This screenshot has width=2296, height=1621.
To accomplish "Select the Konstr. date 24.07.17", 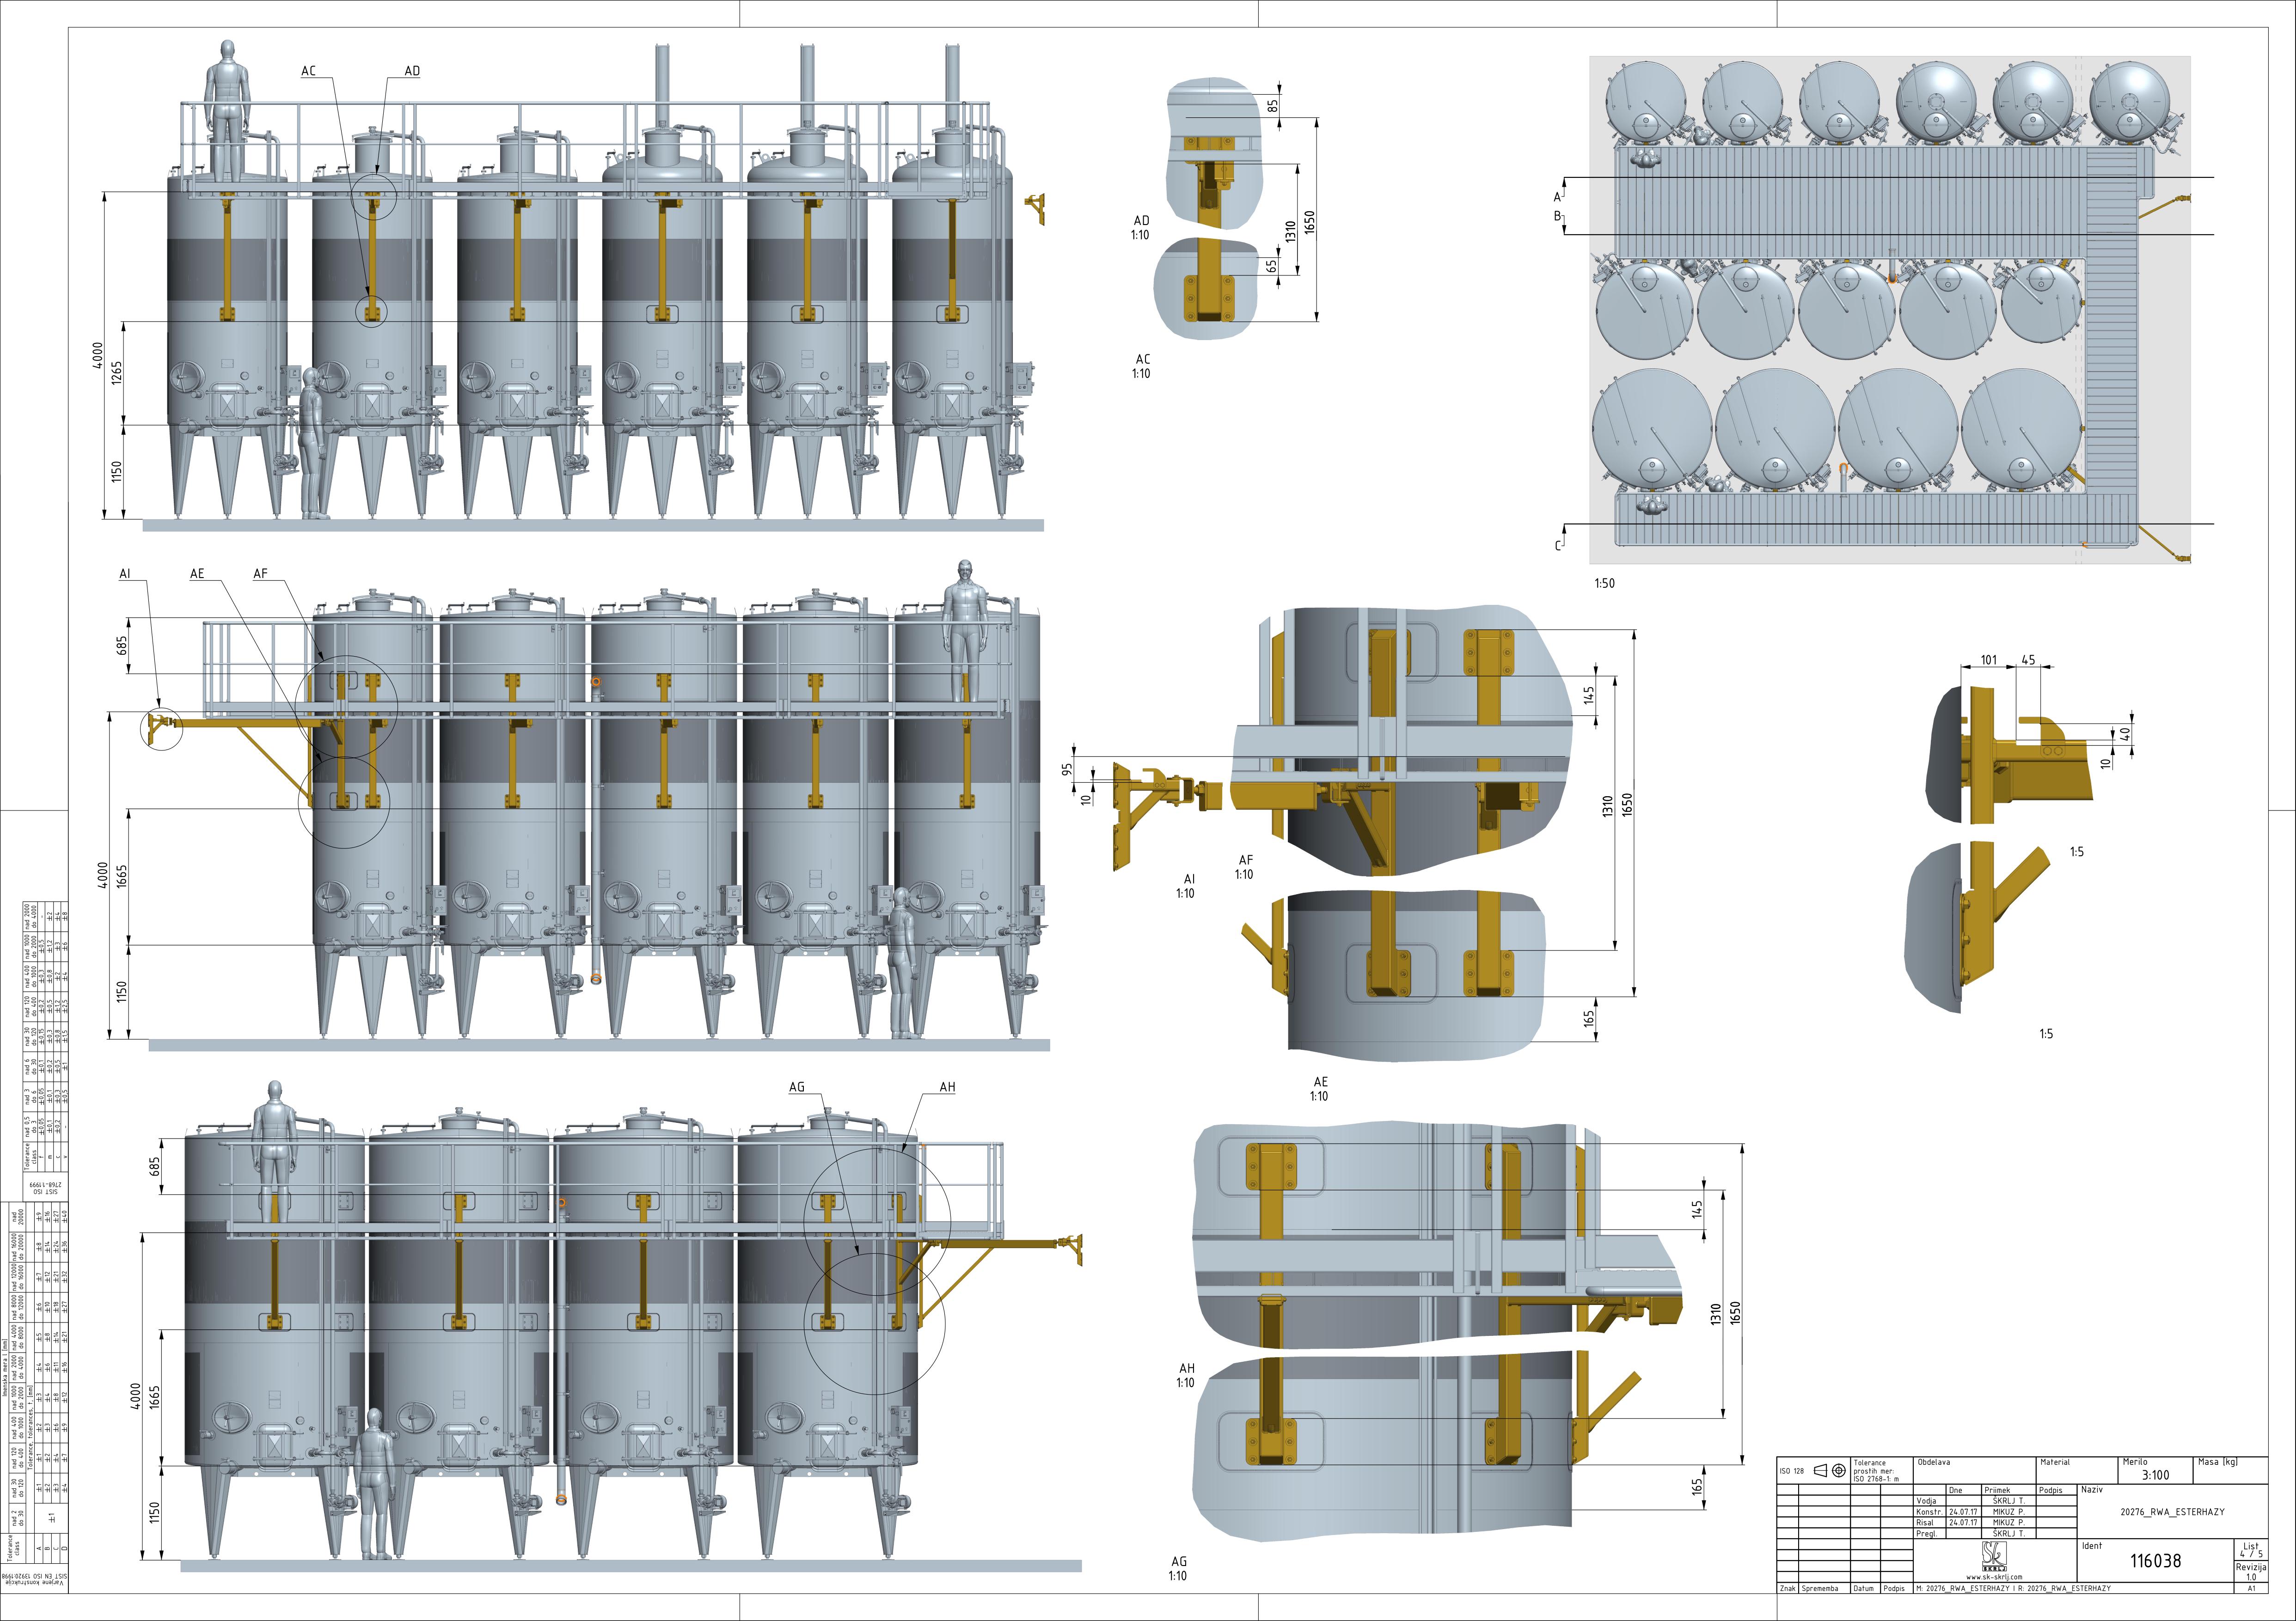I will click(x=1963, y=1512).
